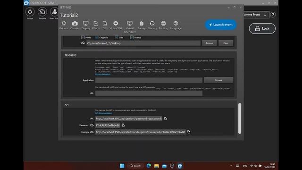Open the Camera settings tab
302x170 pixels.
point(75,25)
